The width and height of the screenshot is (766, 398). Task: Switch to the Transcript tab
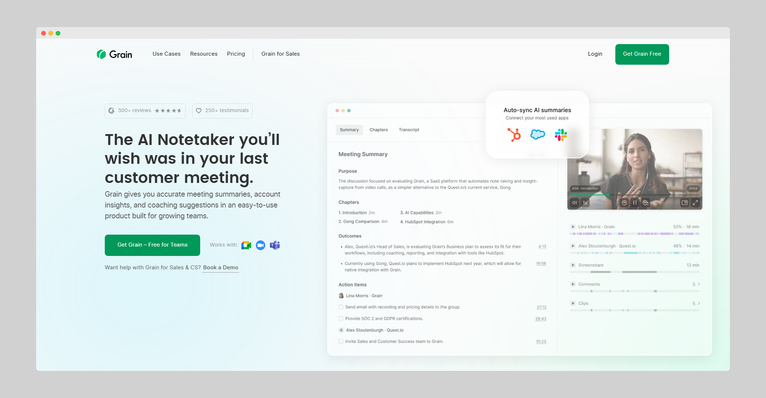409,130
